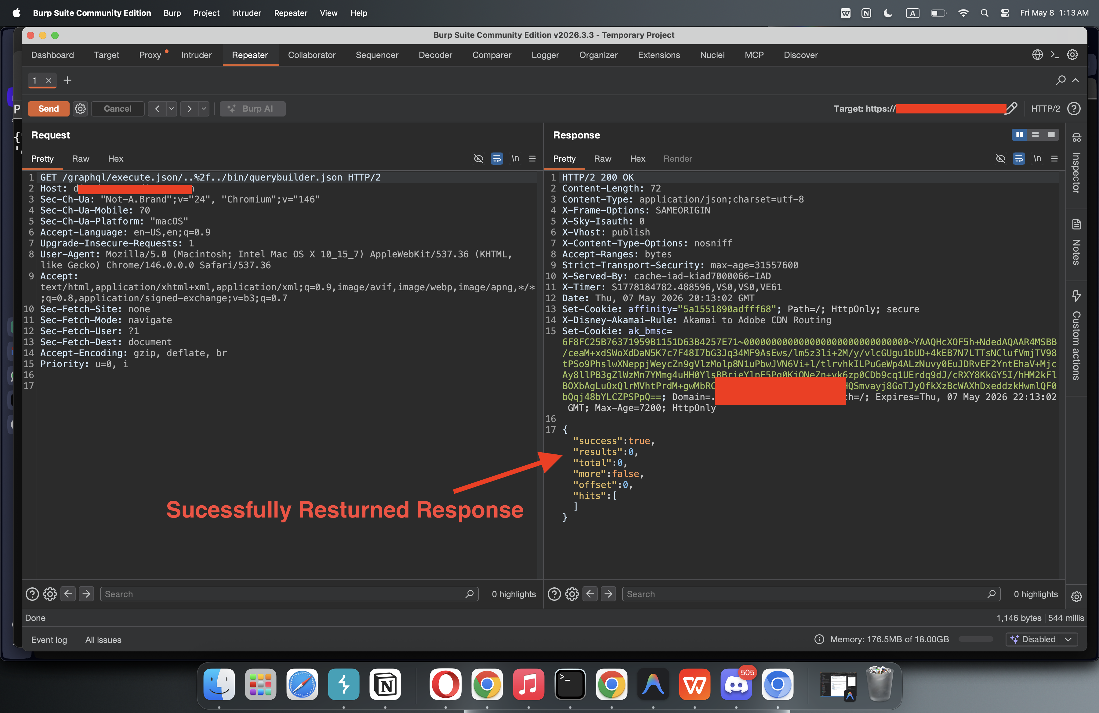
Task: Click the Cancel button
Action: pyautogui.click(x=118, y=109)
